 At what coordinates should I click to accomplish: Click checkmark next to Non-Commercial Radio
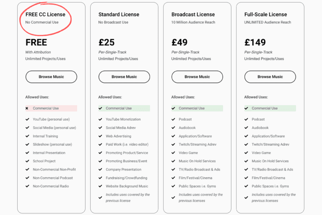coord(27,186)
